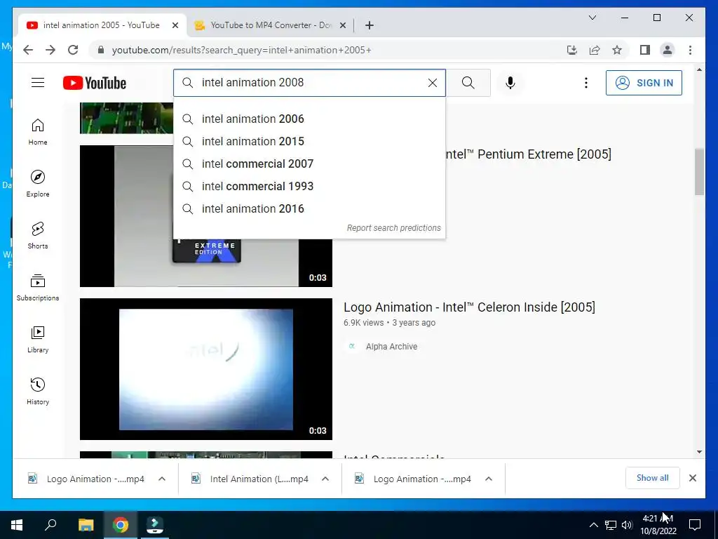
Task: Click the page vertical scrollbar thumb
Action: pyautogui.click(x=699, y=172)
